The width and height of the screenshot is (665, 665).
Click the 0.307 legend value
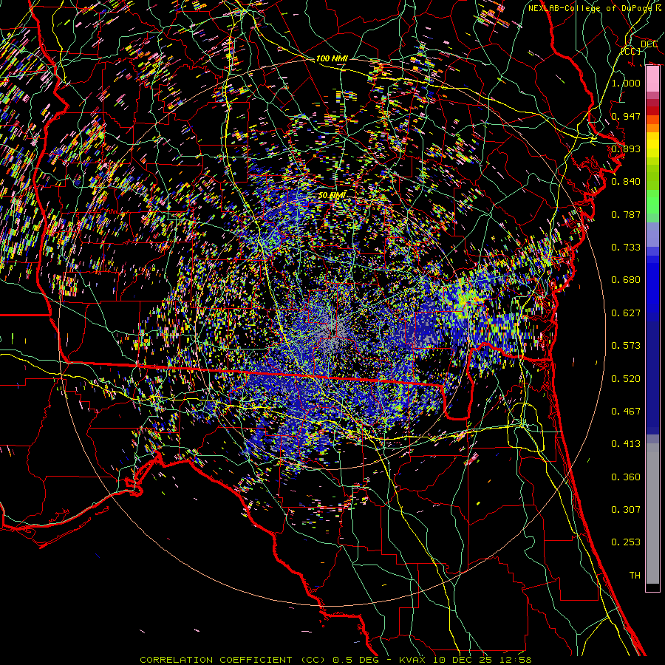626,510
